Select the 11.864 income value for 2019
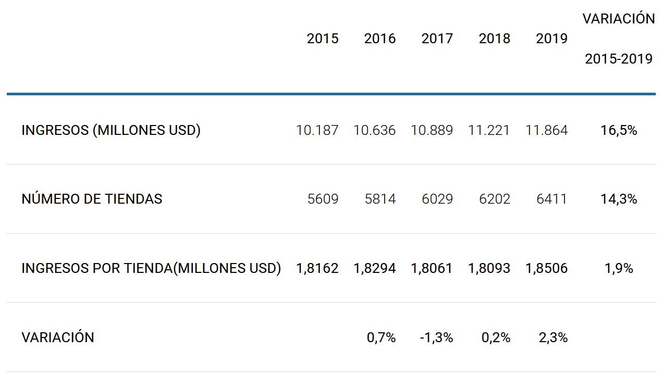Image resolution: width=662 pixels, height=375 pixels. (x=546, y=130)
